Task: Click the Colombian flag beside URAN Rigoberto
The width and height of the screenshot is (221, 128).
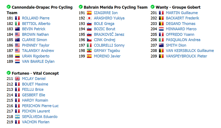Action: (17, 56)
